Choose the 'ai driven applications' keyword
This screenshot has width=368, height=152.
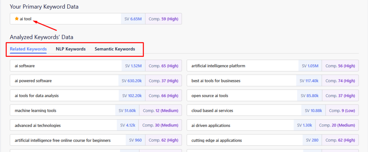click(211, 125)
